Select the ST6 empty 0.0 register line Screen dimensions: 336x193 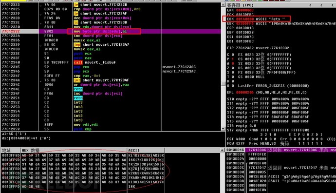click(241, 126)
